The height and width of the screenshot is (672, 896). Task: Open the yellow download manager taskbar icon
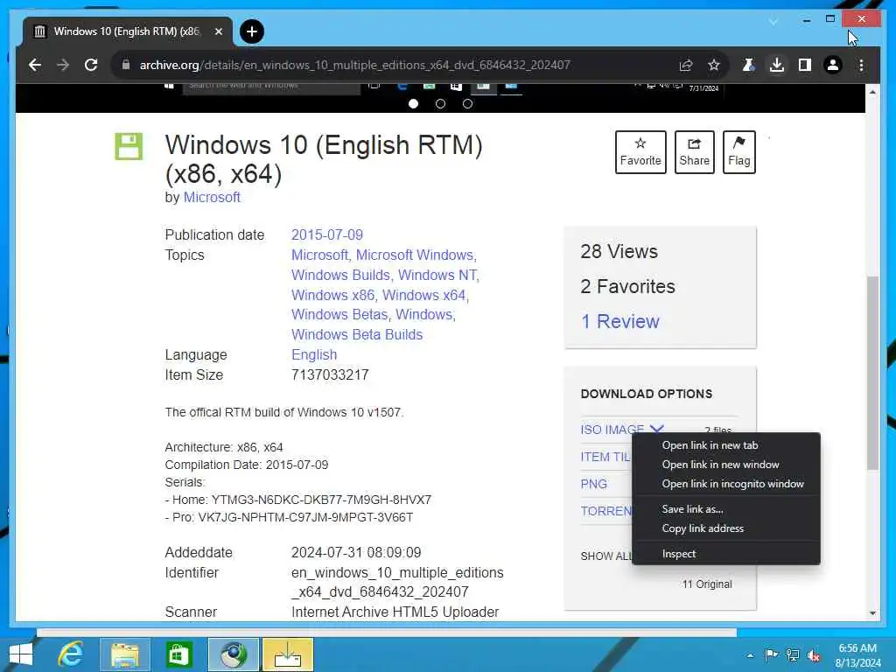(x=287, y=654)
